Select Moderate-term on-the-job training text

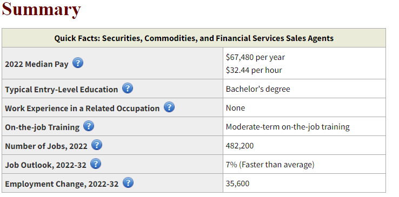[x=288, y=127]
